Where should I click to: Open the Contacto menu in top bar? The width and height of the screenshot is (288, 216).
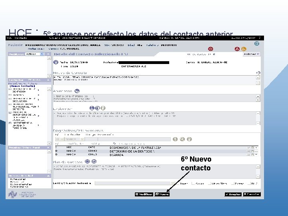point(20,38)
